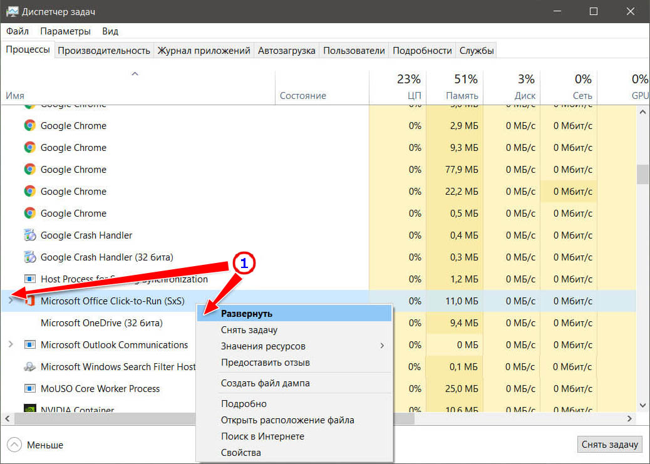
Task: Open the Файл menu
Action: 18,31
